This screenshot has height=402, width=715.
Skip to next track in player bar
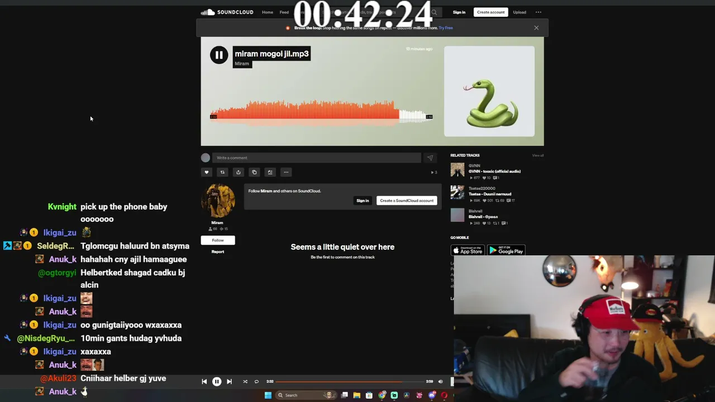point(229,382)
